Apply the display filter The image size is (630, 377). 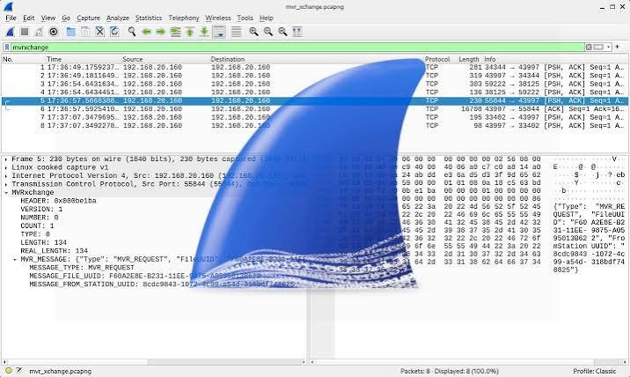(598, 47)
